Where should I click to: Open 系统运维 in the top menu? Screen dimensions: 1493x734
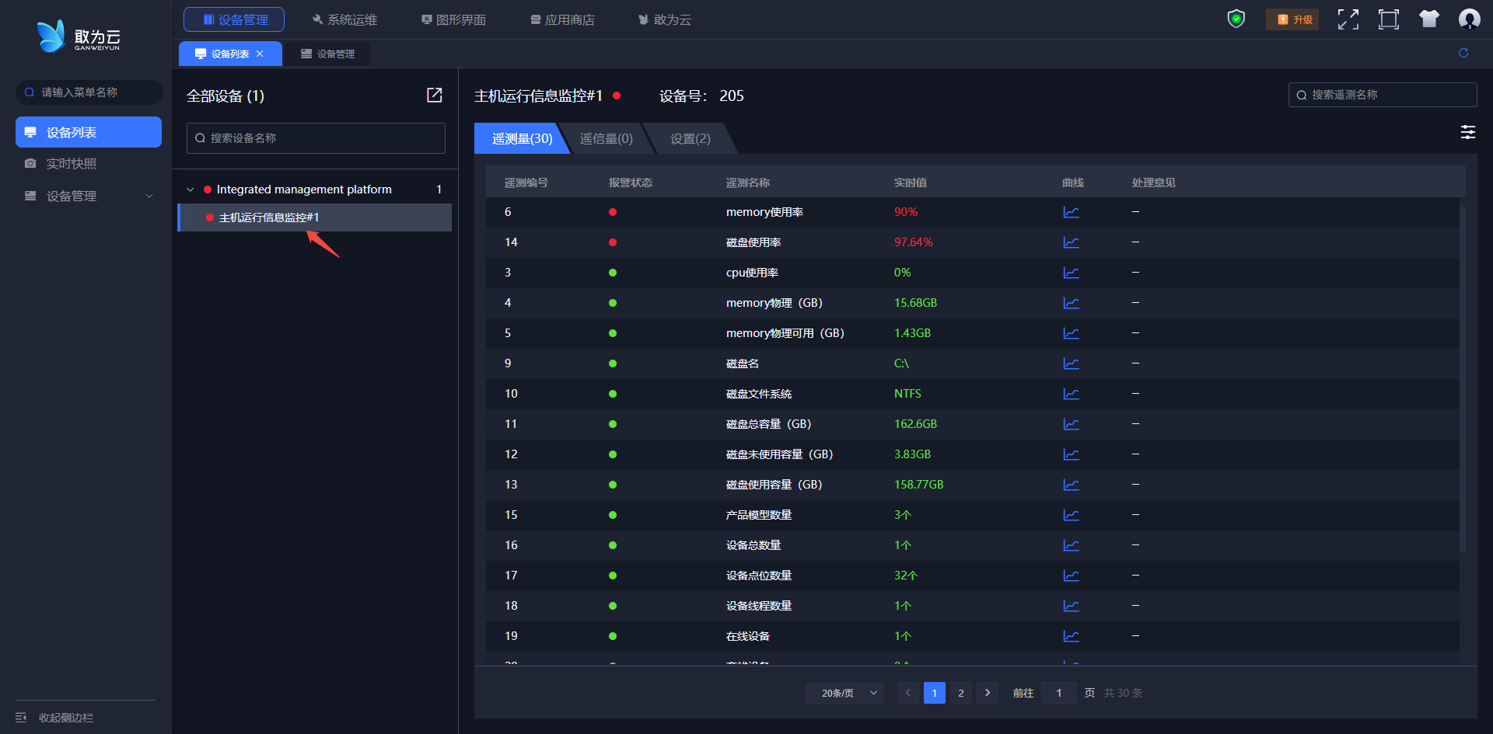(344, 19)
